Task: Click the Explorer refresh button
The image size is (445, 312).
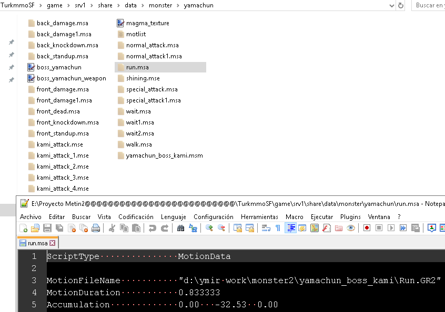Action: [401, 6]
